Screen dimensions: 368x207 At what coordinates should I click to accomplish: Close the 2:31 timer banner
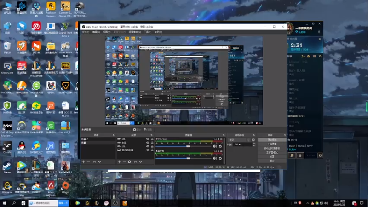point(320,39)
